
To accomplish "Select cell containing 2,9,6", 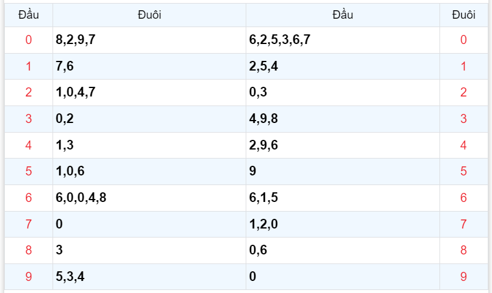I will 263,145.
